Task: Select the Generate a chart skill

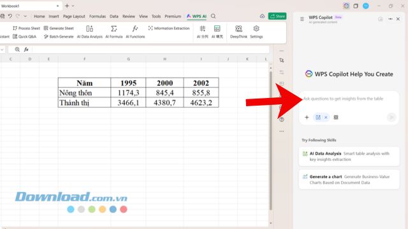Action: (x=349, y=179)
